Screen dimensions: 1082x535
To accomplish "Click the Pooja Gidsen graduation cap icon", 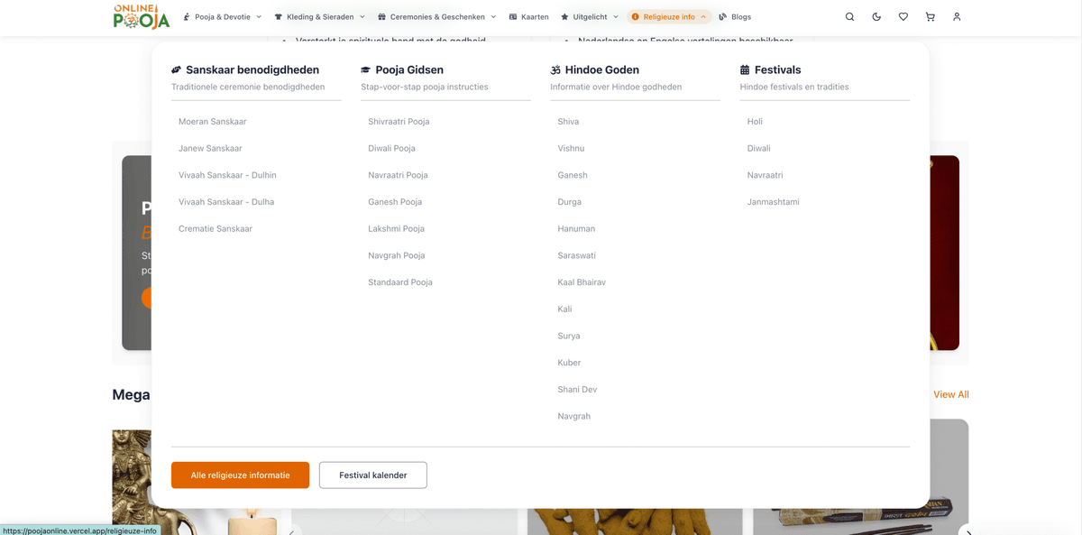I will (x=365, y=69).
